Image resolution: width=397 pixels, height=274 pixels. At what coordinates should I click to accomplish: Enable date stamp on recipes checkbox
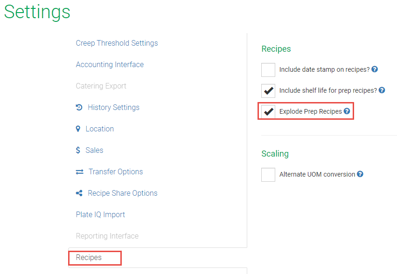coord(268,70)
